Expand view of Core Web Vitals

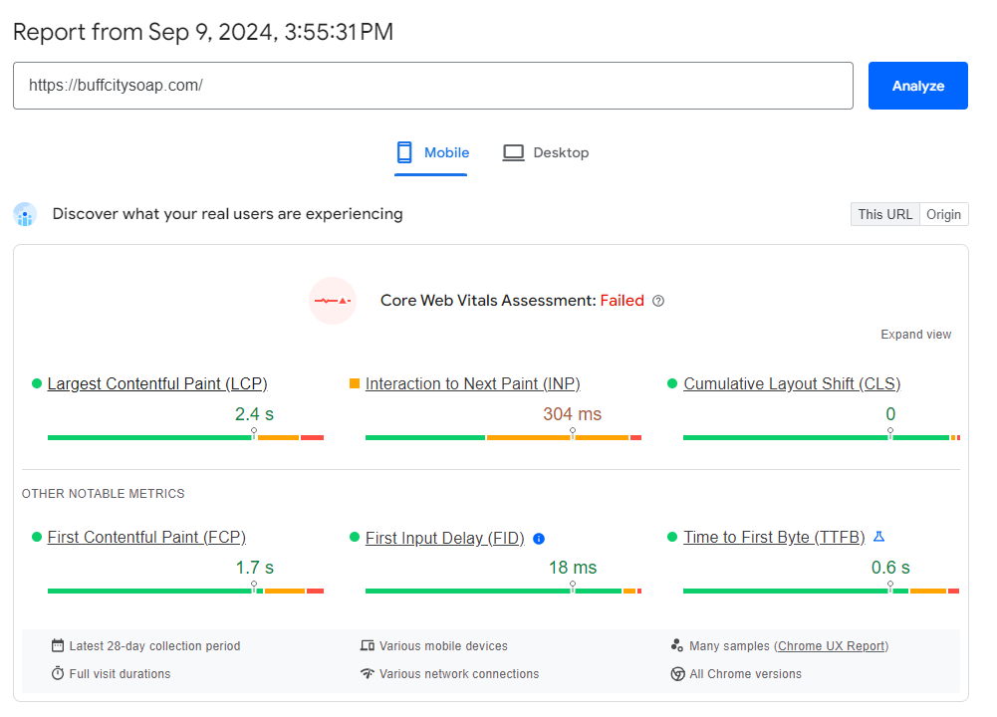[915, 335]
